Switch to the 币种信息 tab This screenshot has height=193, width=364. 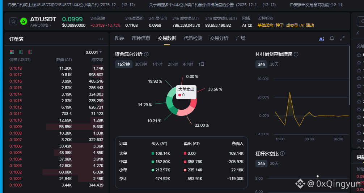(141, 38)
